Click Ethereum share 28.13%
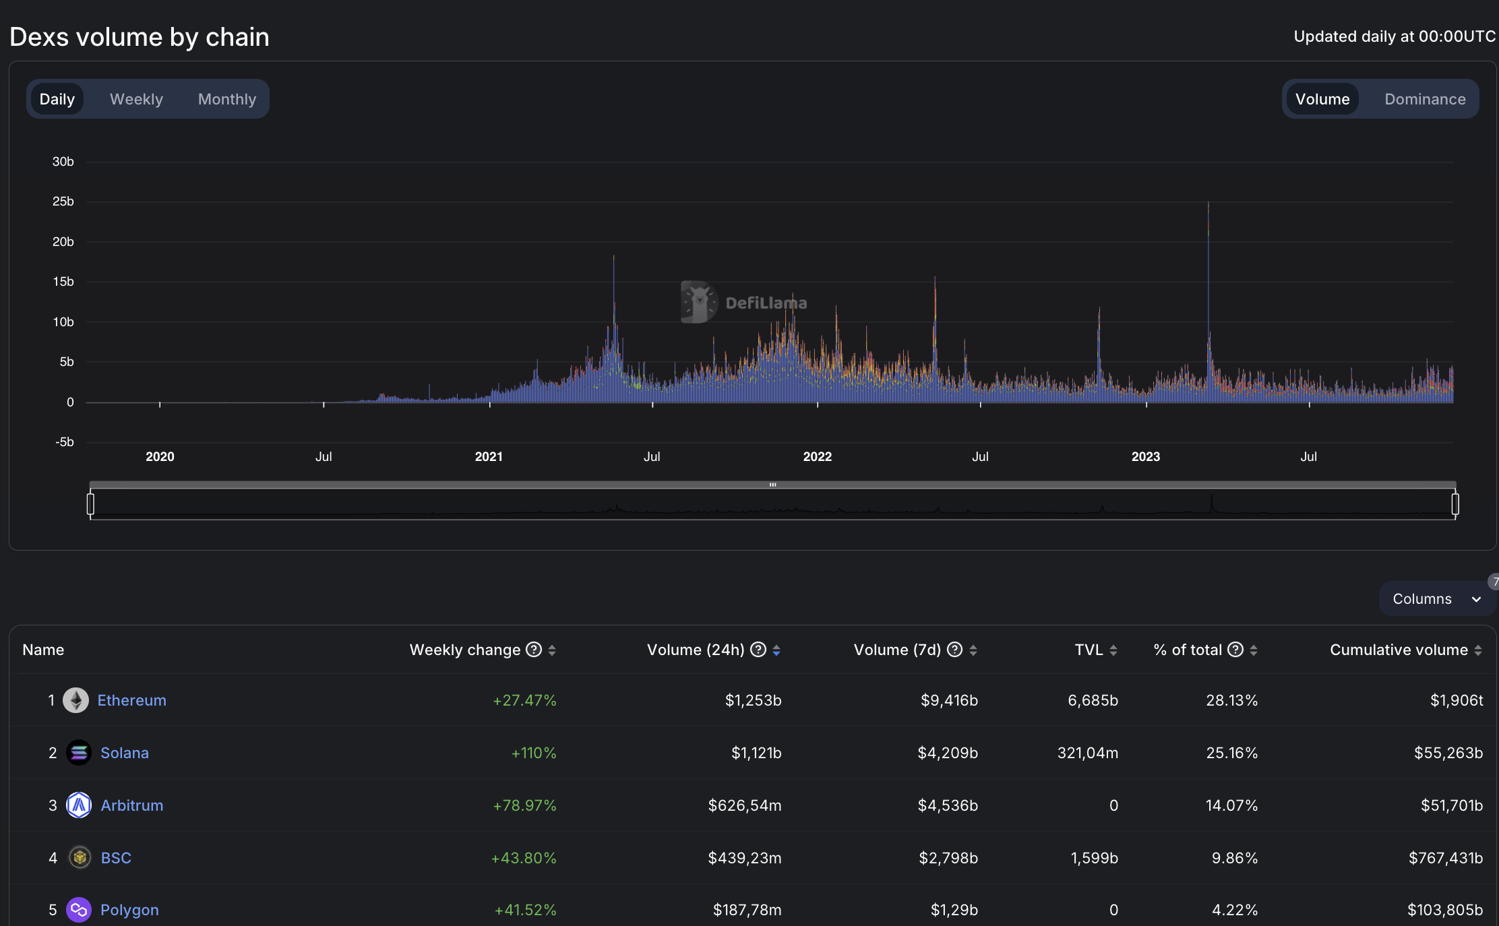1499x926 pixels. (x=1232, y=700)
